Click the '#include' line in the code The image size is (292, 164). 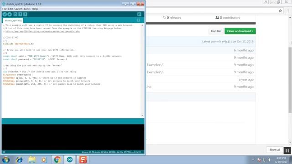click(18, 44)
